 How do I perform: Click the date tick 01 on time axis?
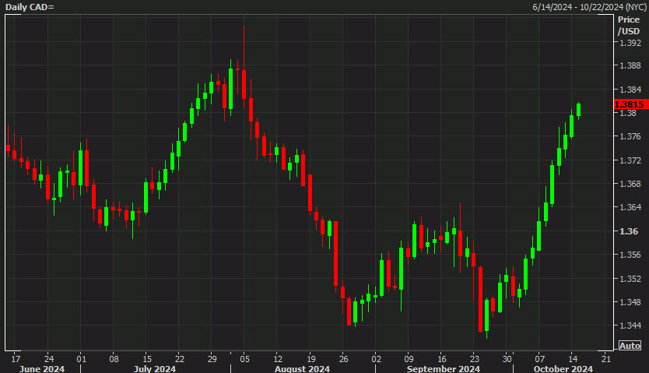(x=81, y=359)
